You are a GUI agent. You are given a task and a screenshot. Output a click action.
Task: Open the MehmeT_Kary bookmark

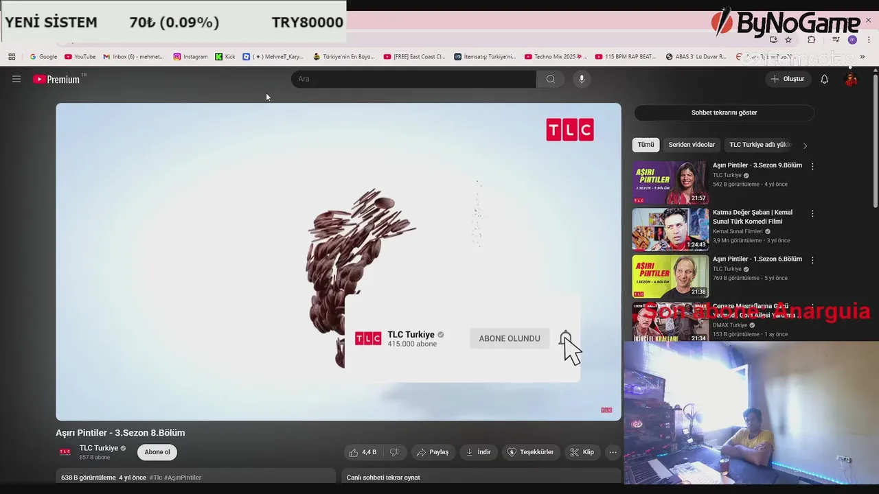coord(273,57)
